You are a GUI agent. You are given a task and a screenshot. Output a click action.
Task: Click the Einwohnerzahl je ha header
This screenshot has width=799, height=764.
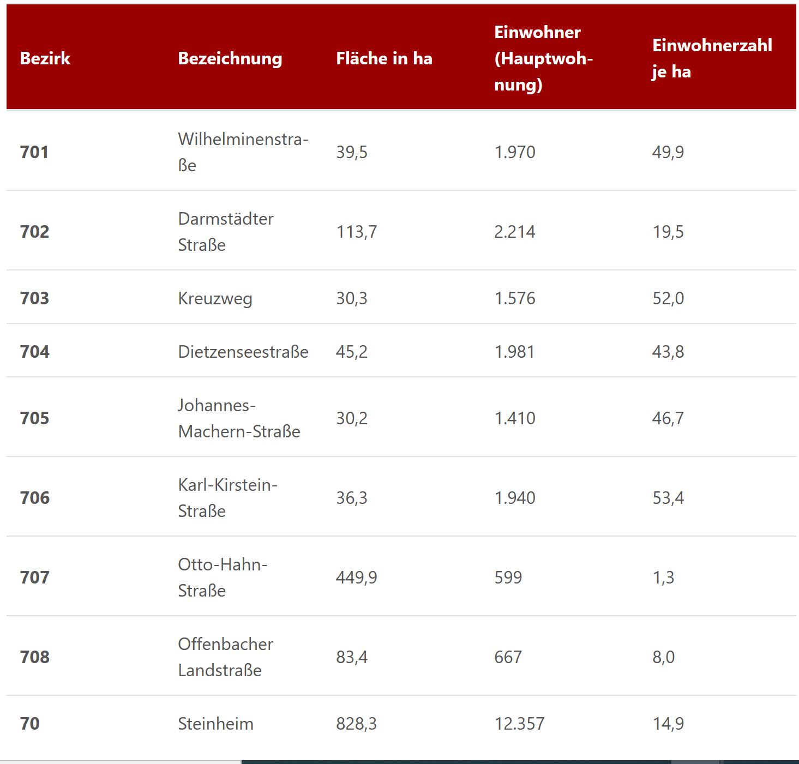pos(712,58)
